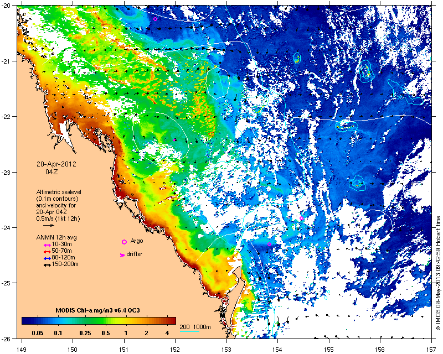Click the latitude axis label '-23'
This screenshot has height=354, width=443.
point(6,172)
